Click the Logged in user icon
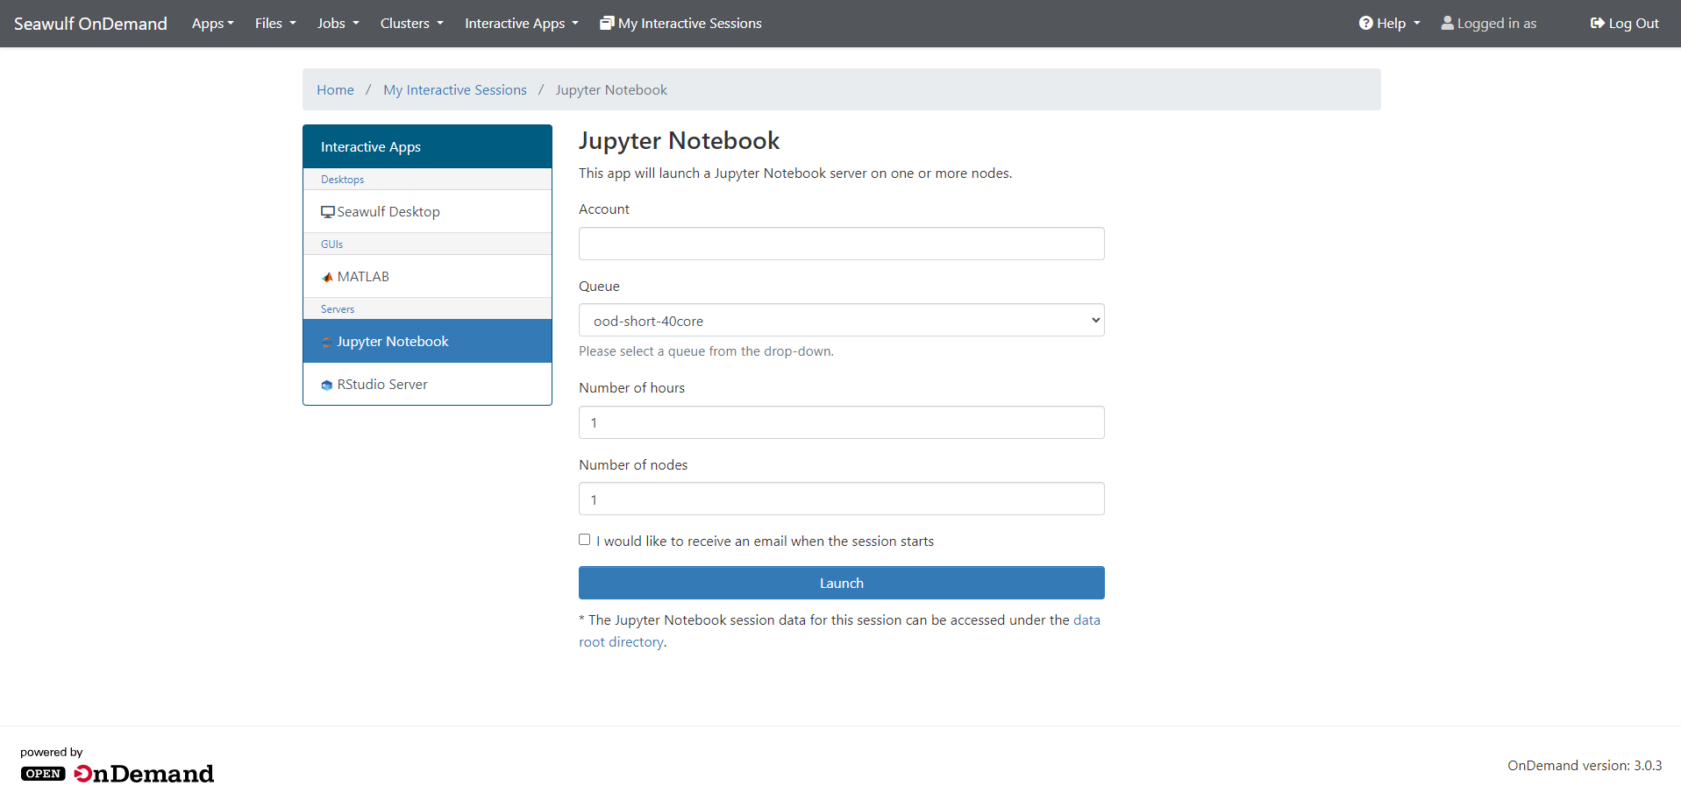The width and height of the screenshot is (1681, 800). click(x=1447, y=23)
